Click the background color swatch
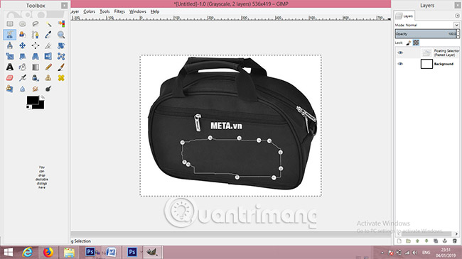The image size is (462, 259). [41, 106]
